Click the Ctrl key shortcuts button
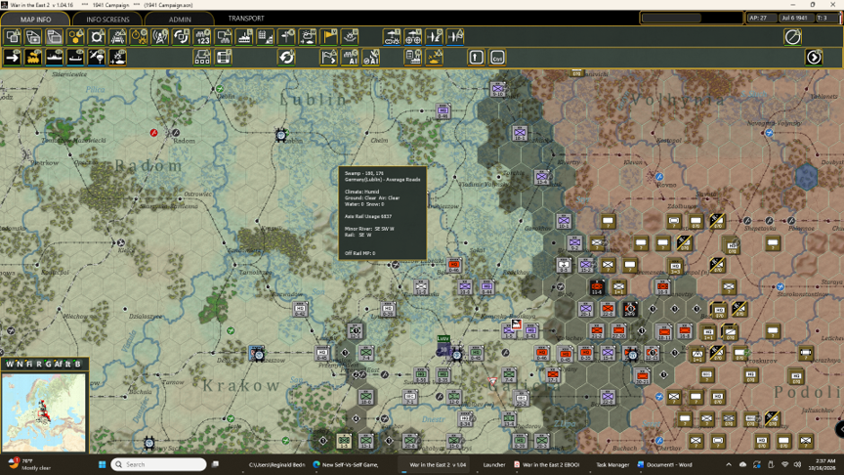This screenshot has height=475, width=844. [x=497, y=57]
